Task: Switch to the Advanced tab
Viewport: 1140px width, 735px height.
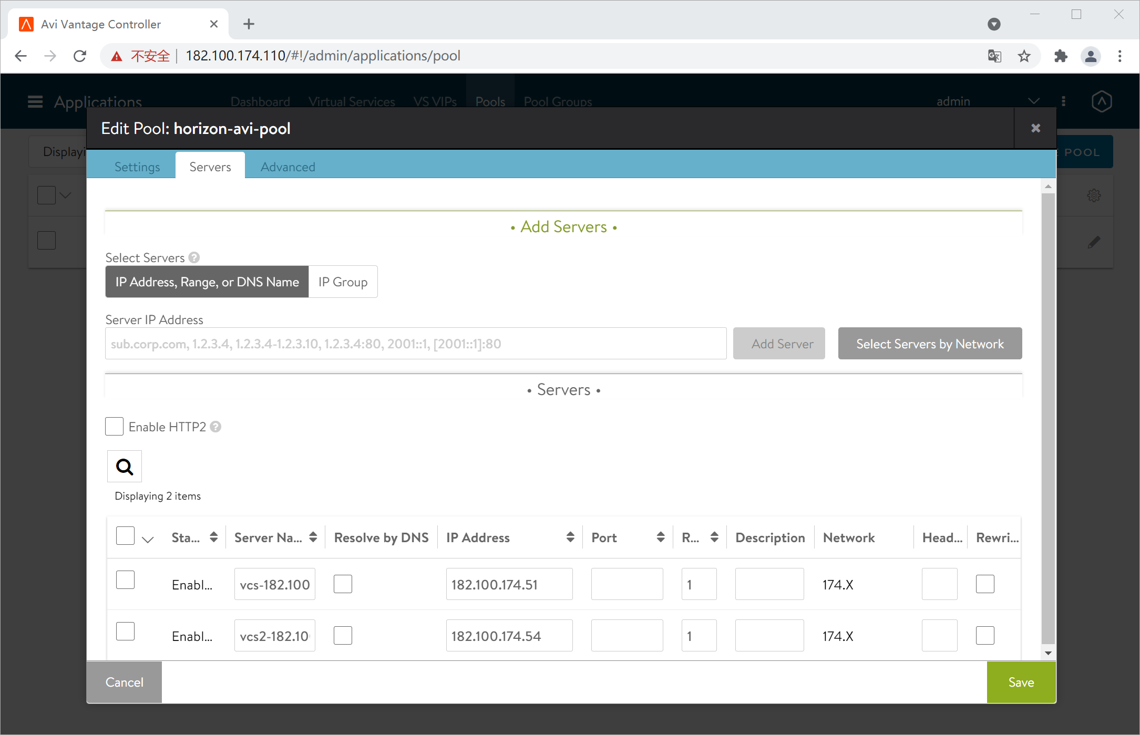Action: coord(287,167)
